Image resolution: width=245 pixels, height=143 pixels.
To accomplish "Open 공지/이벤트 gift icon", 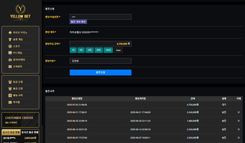I will (10, 60).
